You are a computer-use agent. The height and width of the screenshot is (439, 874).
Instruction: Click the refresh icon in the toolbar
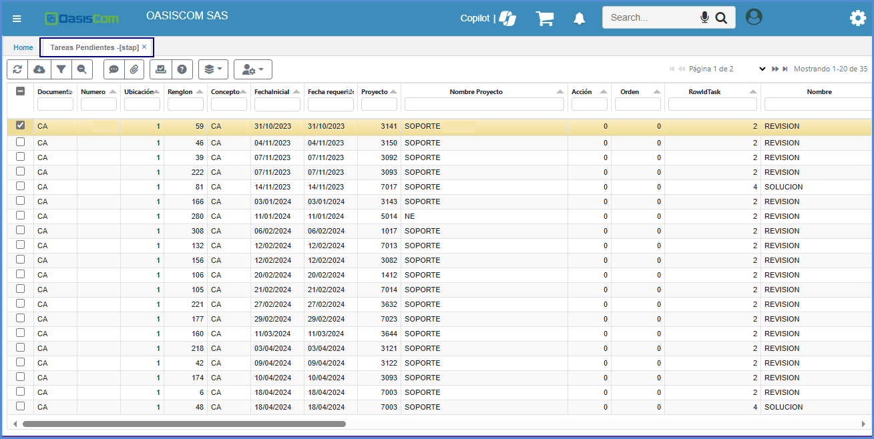(17, 69)
